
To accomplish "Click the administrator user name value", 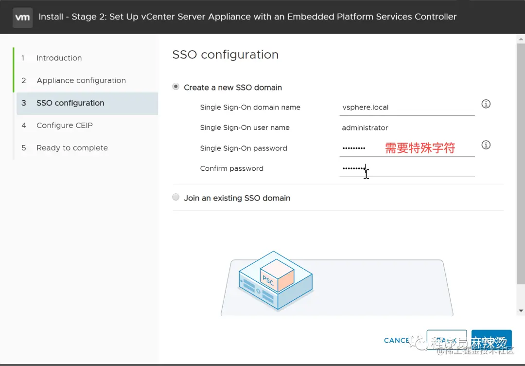I will [x=365, y=128].
